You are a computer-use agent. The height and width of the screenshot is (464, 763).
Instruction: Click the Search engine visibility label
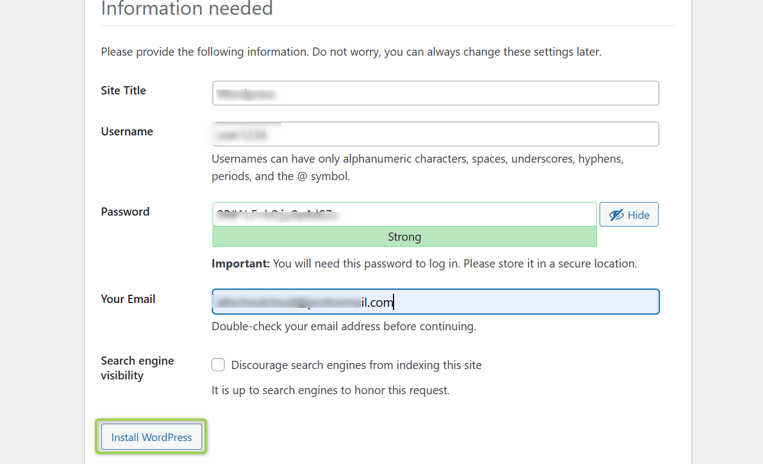[138, 368]
